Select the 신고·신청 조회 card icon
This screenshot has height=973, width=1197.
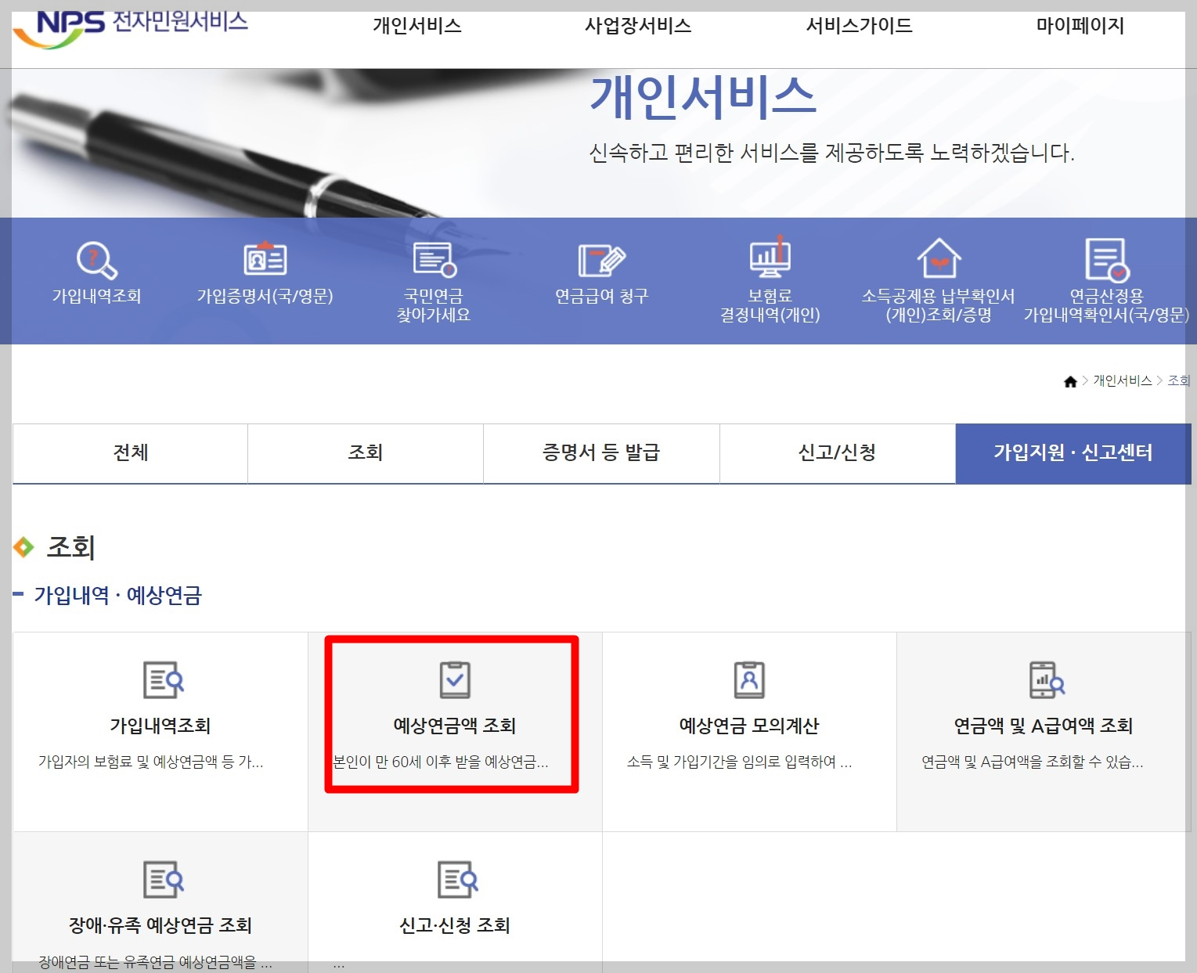pos(454,881)
